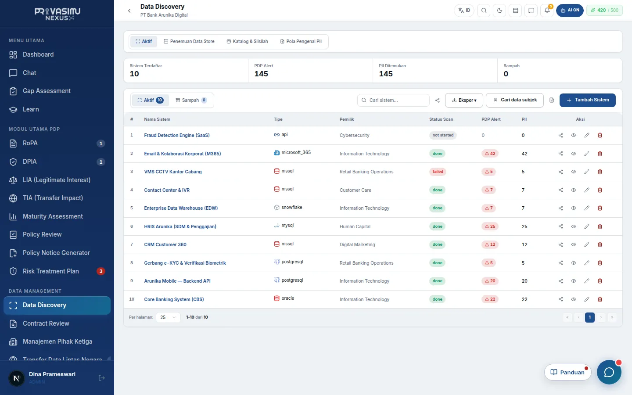Click Cari data subjek button
The image size is (632, 395).
pos(515,100)
